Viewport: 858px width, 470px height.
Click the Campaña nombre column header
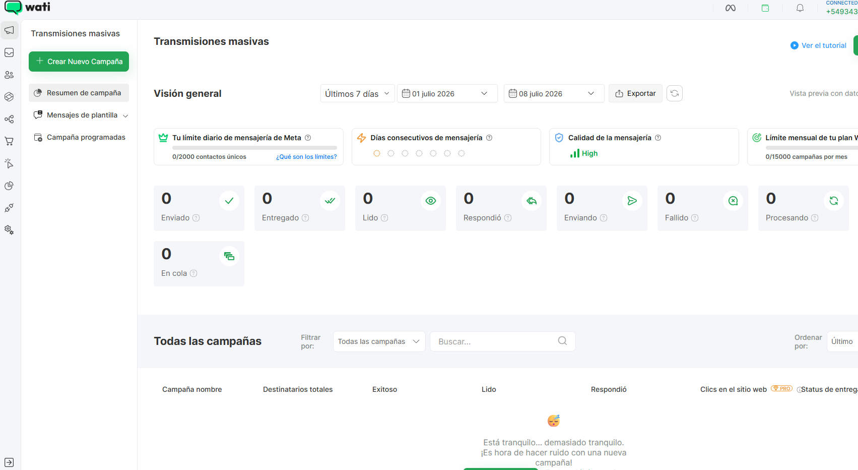pyautogui.click(x=192, y=389)
